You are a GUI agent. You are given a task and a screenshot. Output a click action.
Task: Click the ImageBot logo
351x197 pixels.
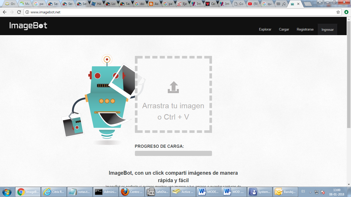coord(28,26)
